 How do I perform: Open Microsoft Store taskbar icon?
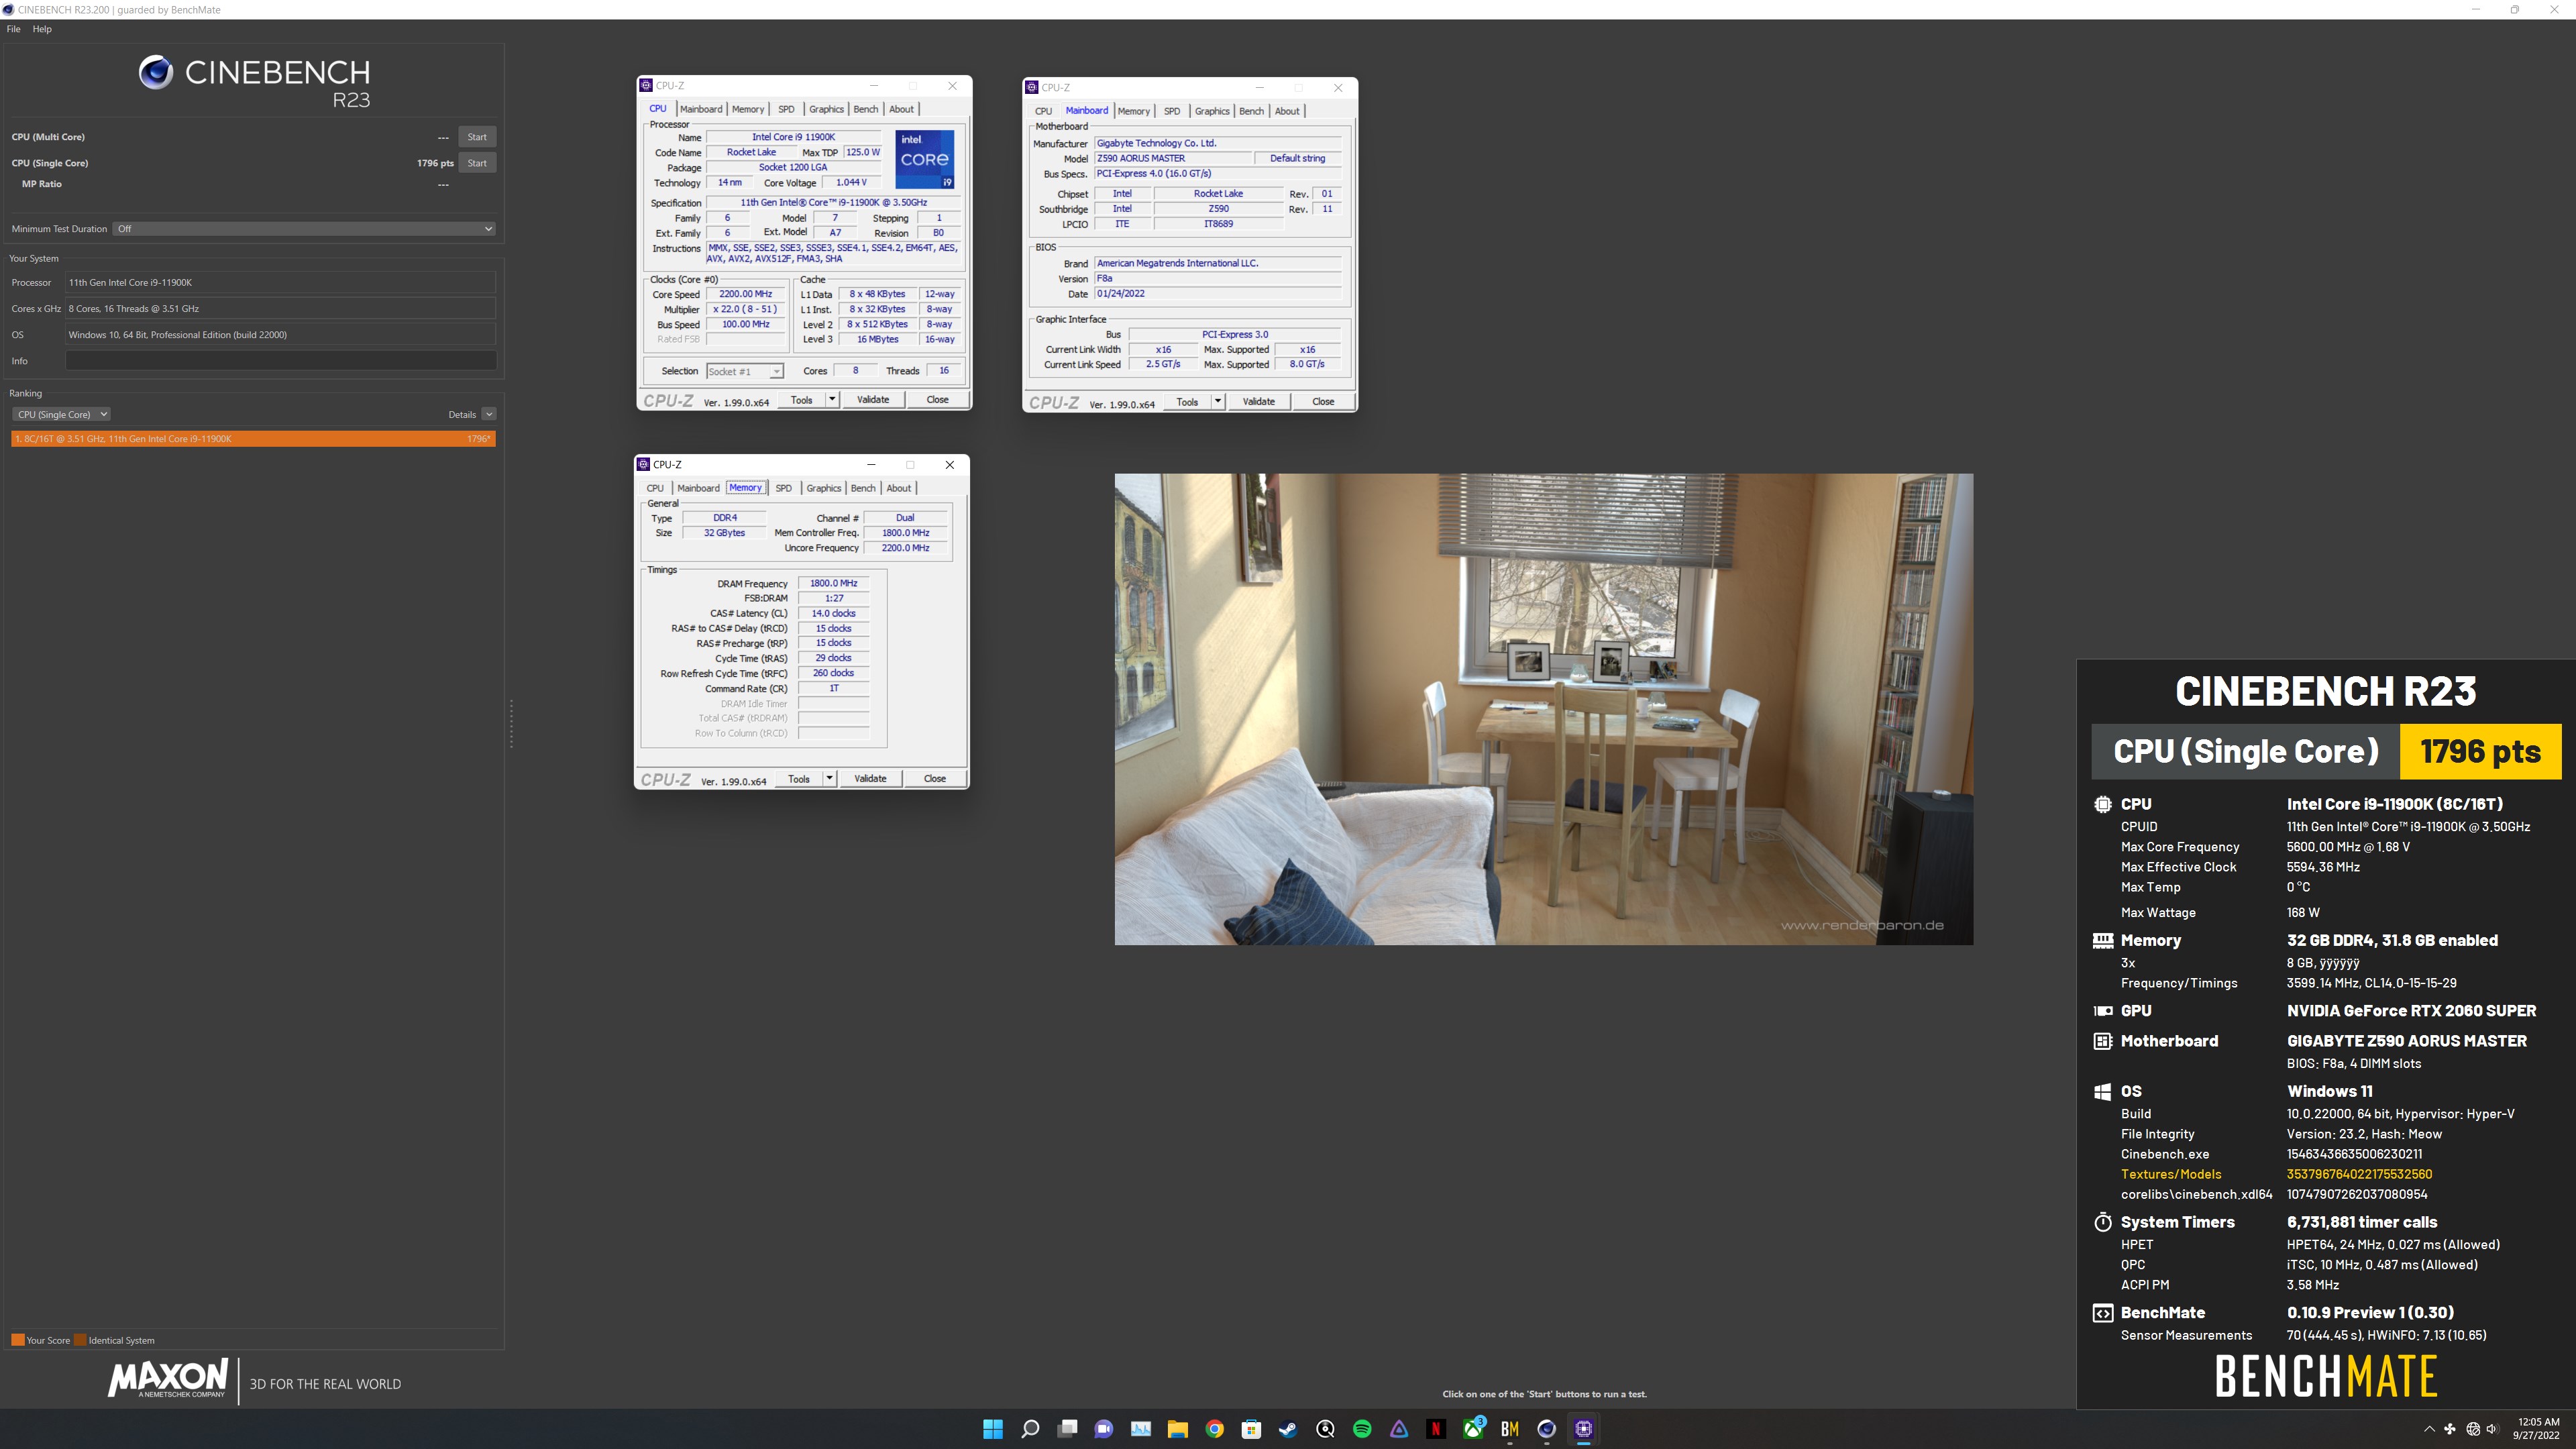coord(1251,1429)
